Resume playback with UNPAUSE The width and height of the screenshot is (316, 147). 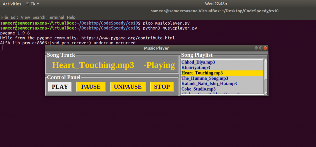pos(128,87)
